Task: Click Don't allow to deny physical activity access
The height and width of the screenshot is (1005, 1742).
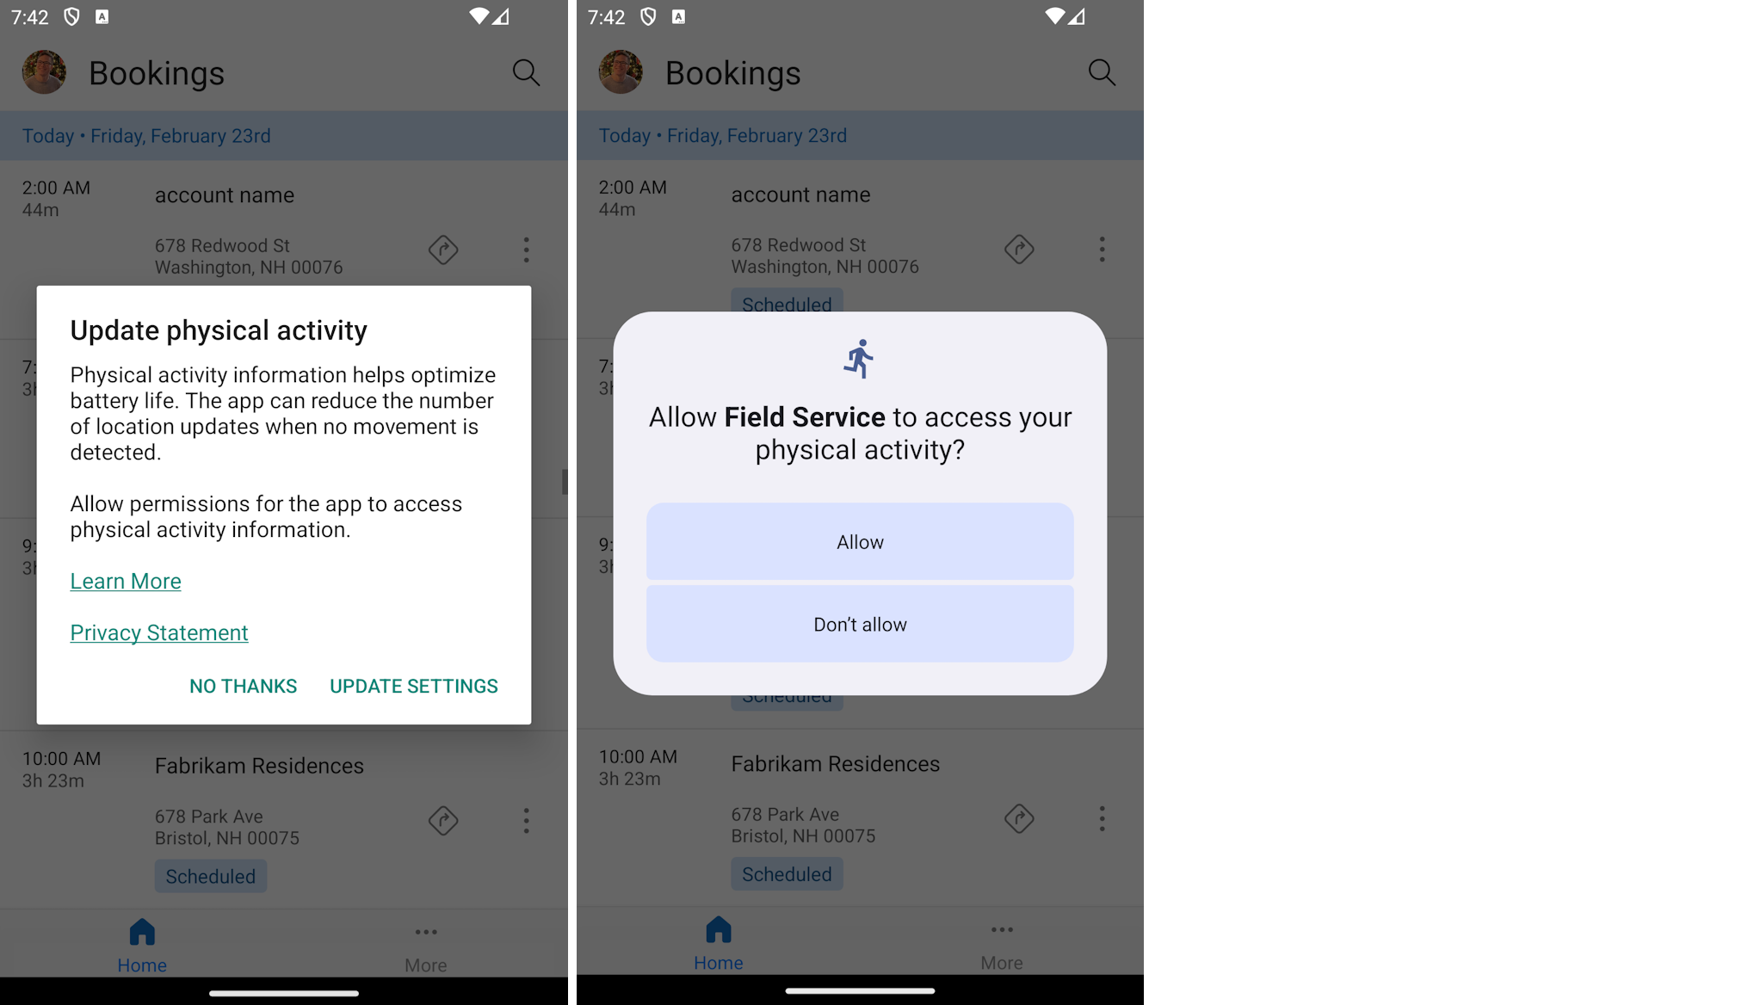Action: pos(859,623)
